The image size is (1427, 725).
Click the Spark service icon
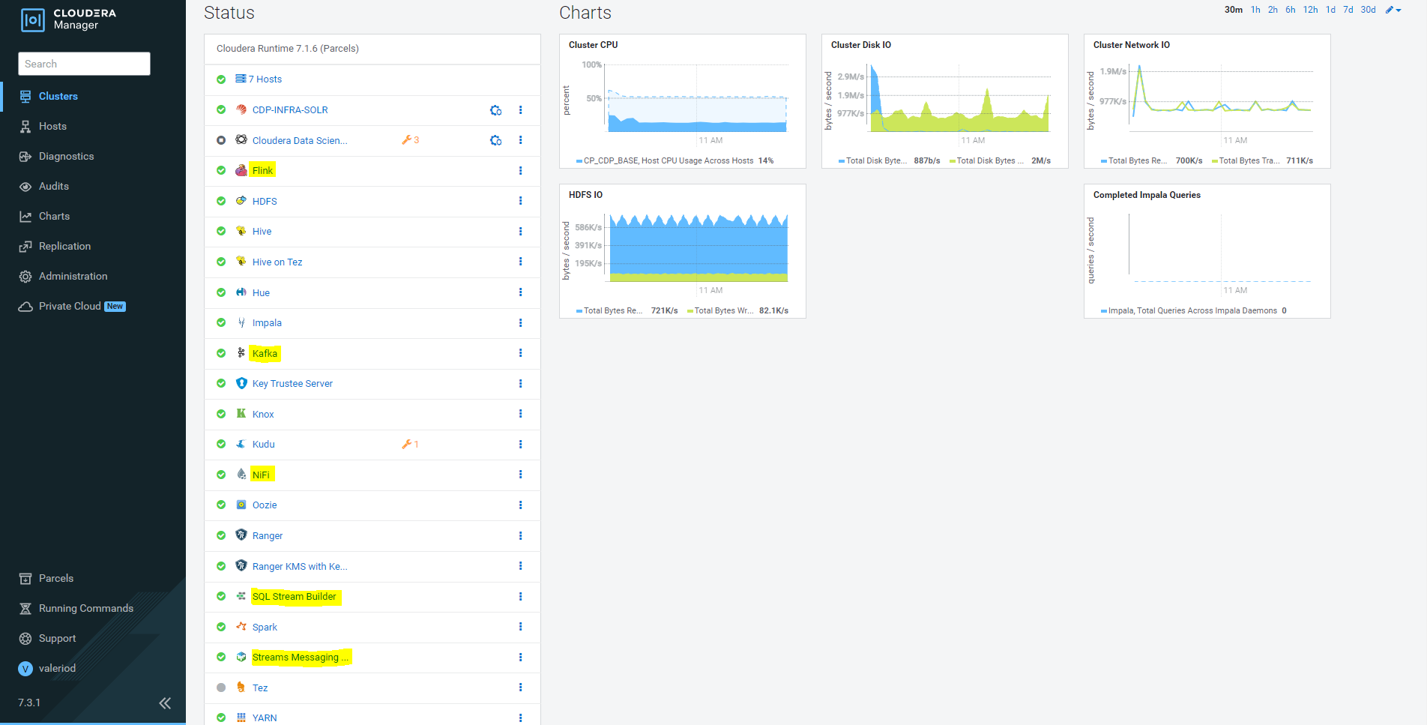click(x=241, y=627)
